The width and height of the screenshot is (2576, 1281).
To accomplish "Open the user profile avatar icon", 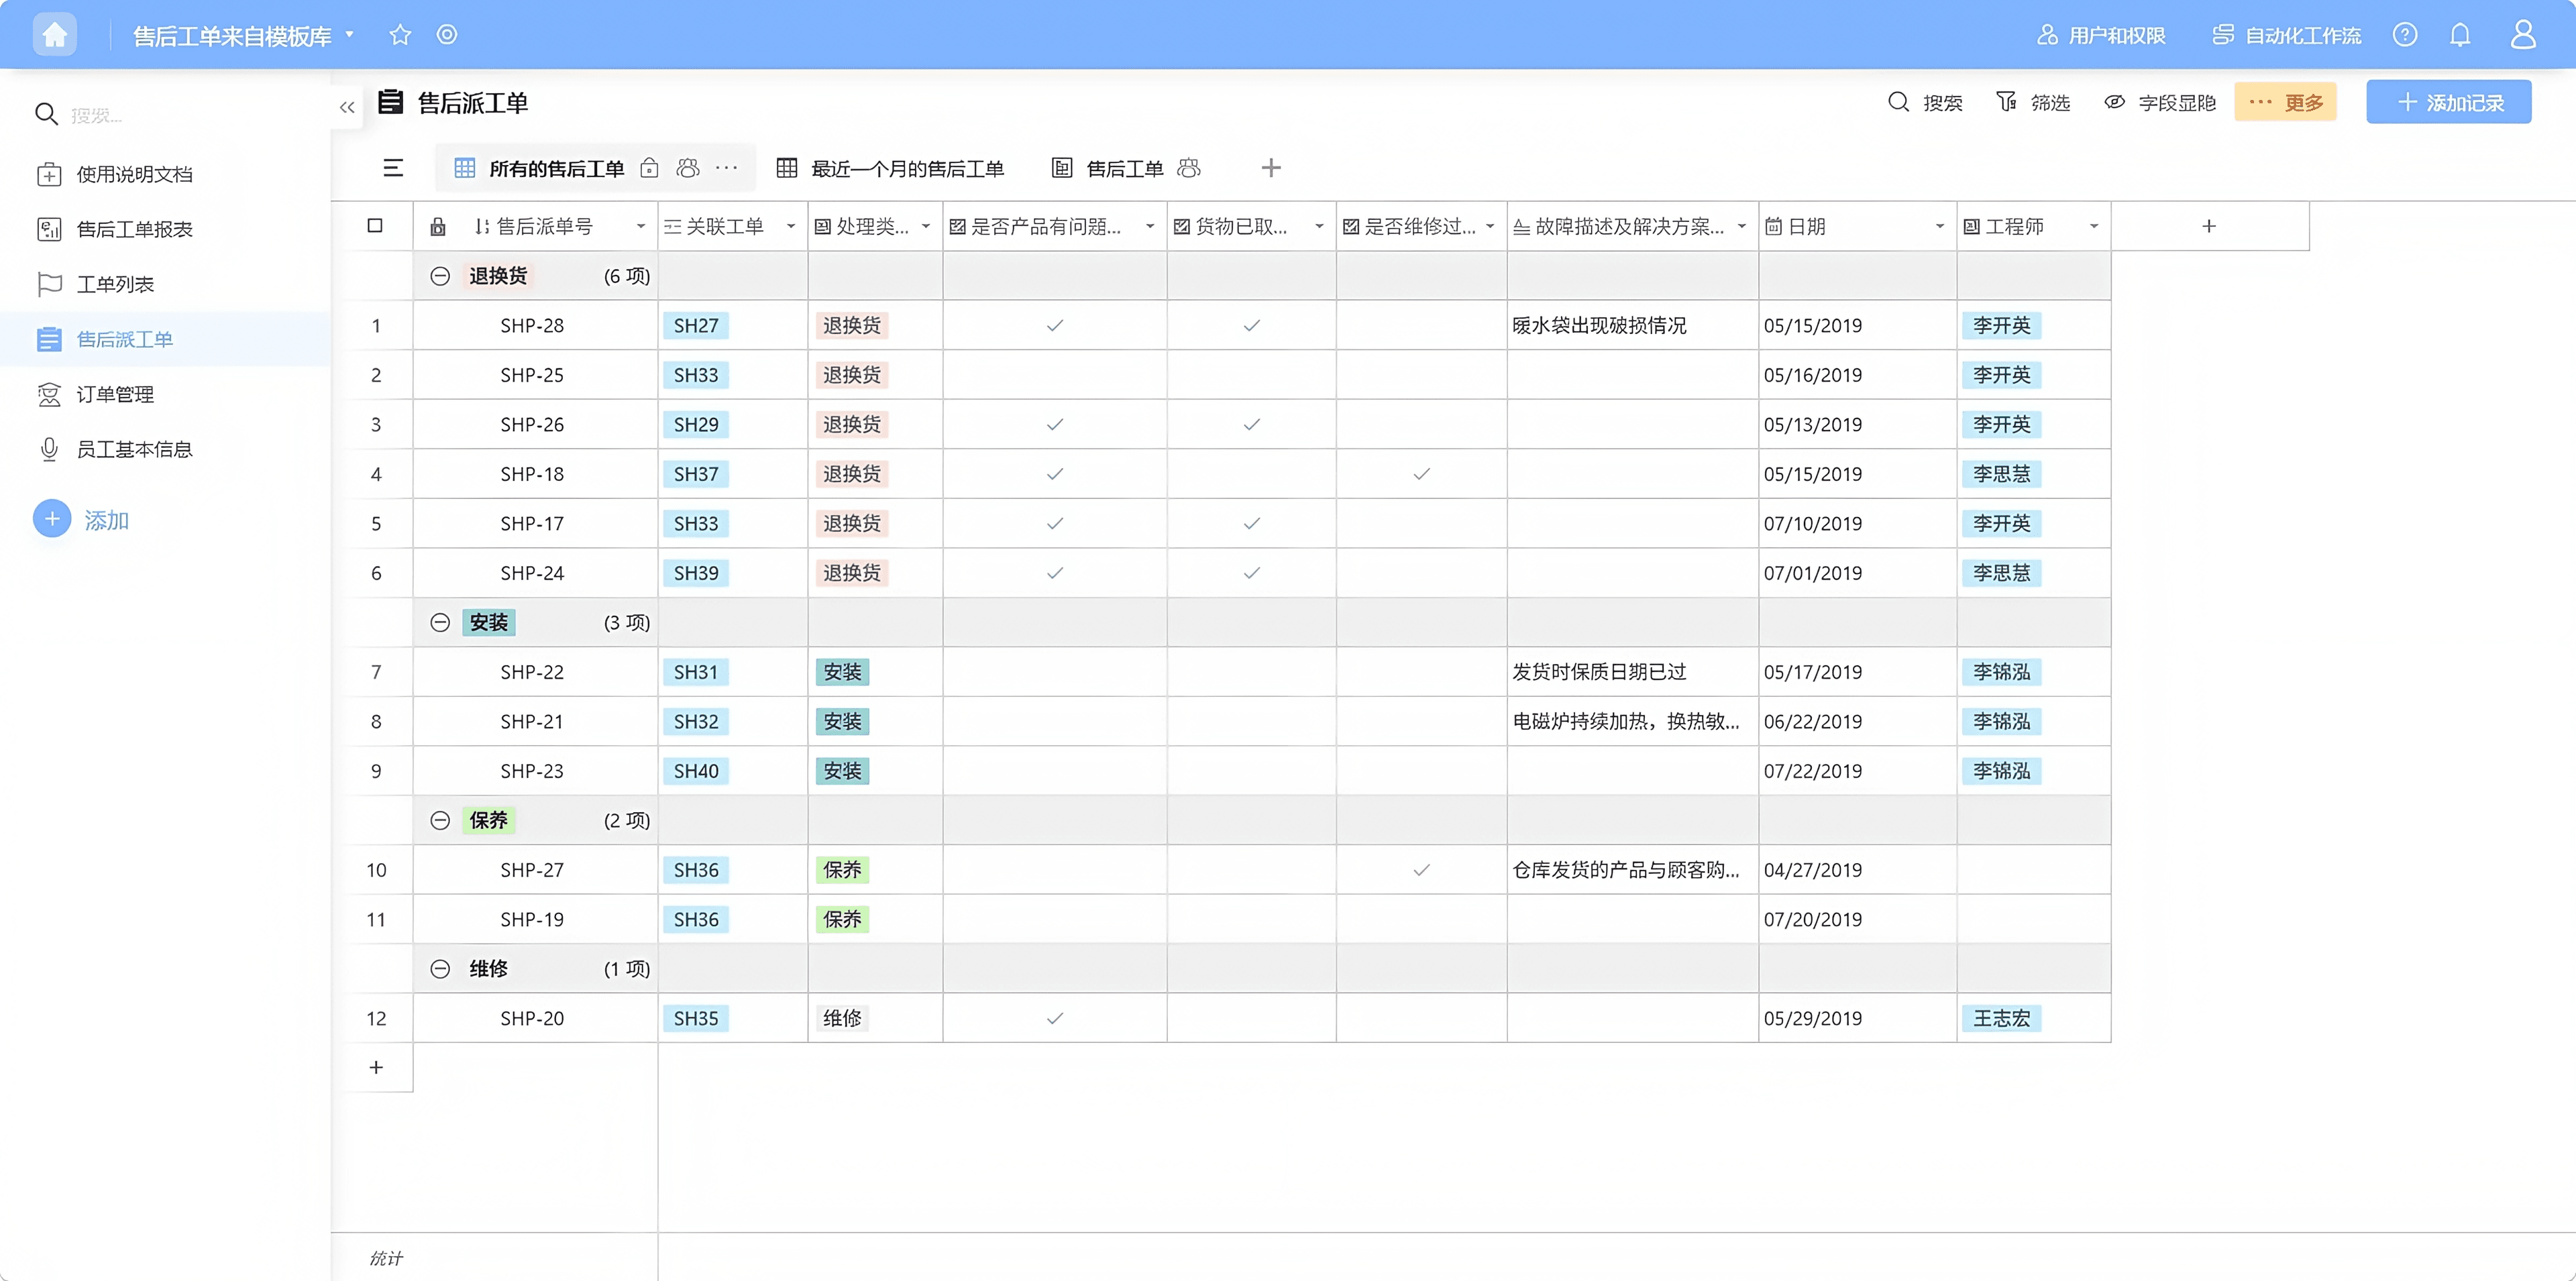I will [x=2523, y=35].
